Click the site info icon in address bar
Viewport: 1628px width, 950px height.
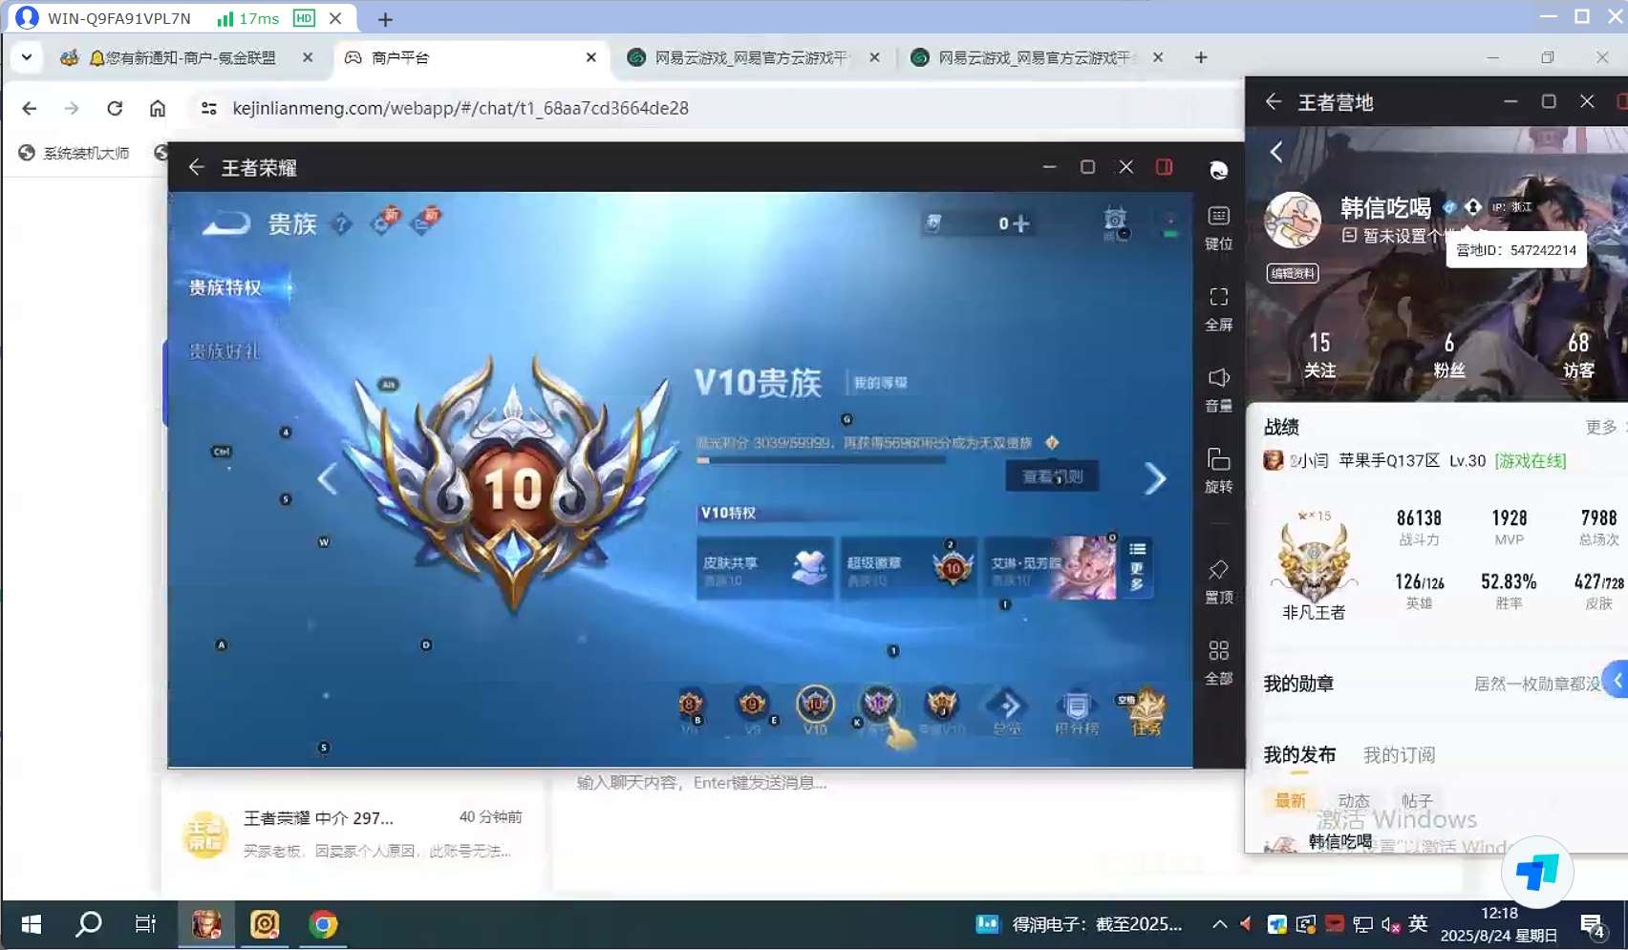coord(208,108)
